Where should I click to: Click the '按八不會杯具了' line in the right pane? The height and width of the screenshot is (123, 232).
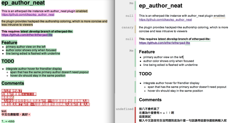149,109
